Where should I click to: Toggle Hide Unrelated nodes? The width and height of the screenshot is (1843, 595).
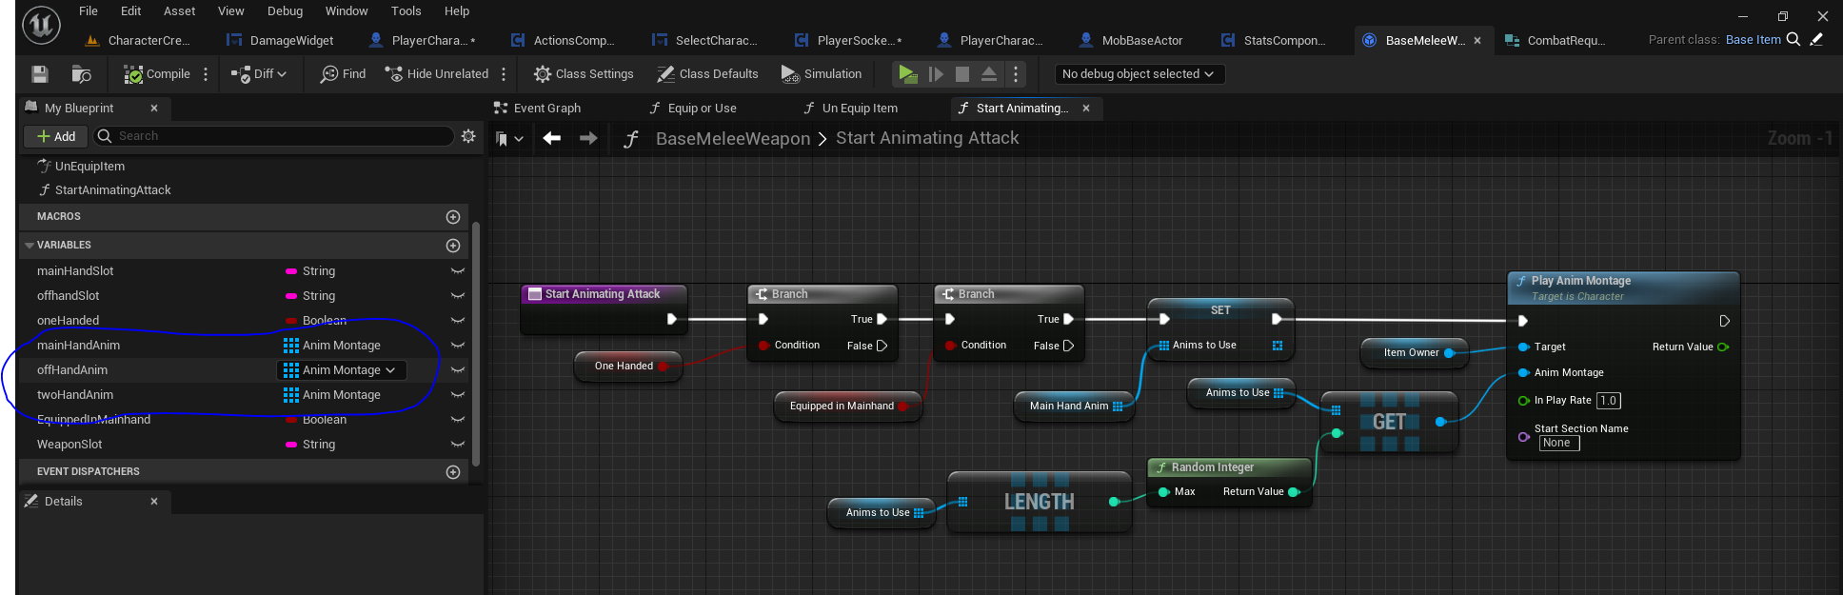[436, 74]
